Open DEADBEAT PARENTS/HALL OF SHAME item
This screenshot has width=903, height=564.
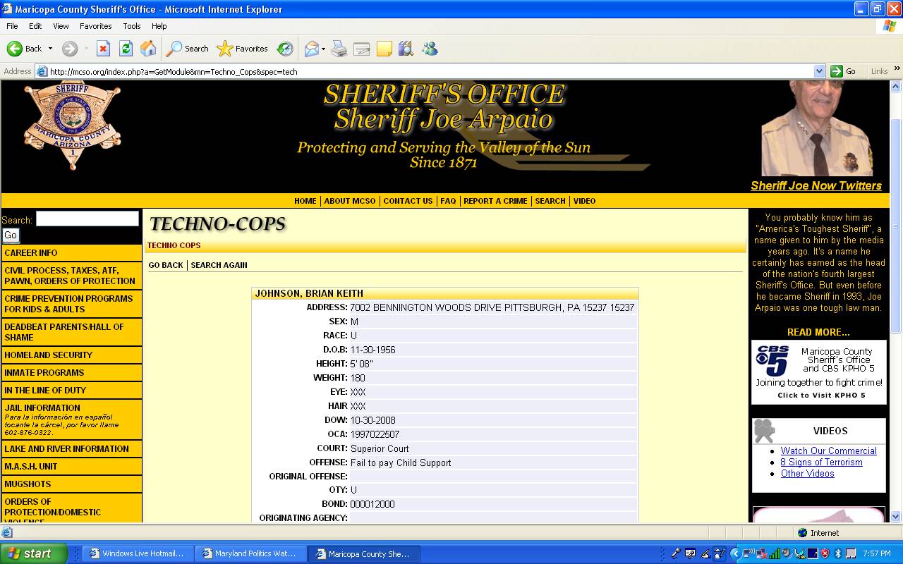72,332
